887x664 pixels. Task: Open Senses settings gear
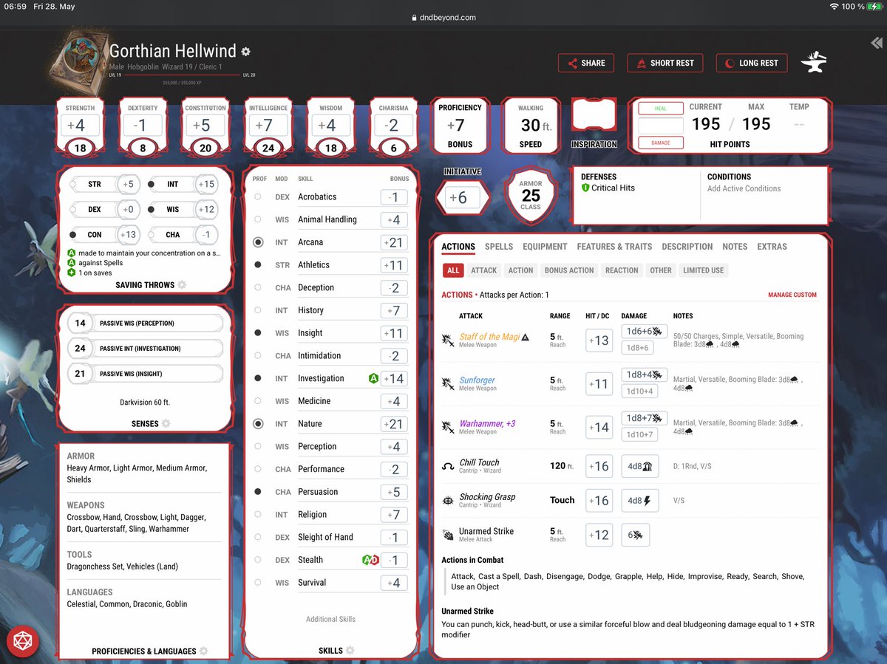pos(166,424)
